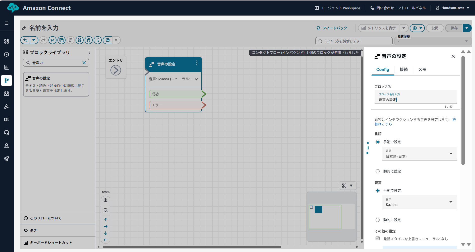This screenshot has width=475, height=252.
Task: Pan canvas up with the up arrow
Action: [106, 220]
